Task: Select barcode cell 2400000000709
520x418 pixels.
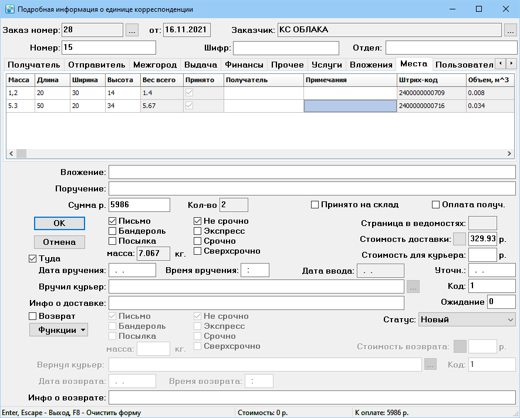Action: click(431, 93)
